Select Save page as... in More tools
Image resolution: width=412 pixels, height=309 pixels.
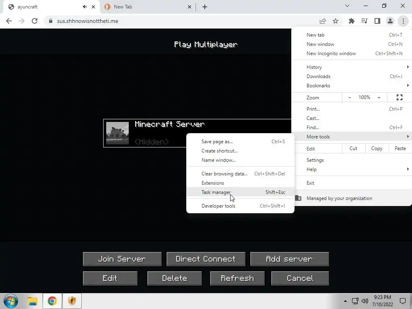coord(240,141)
